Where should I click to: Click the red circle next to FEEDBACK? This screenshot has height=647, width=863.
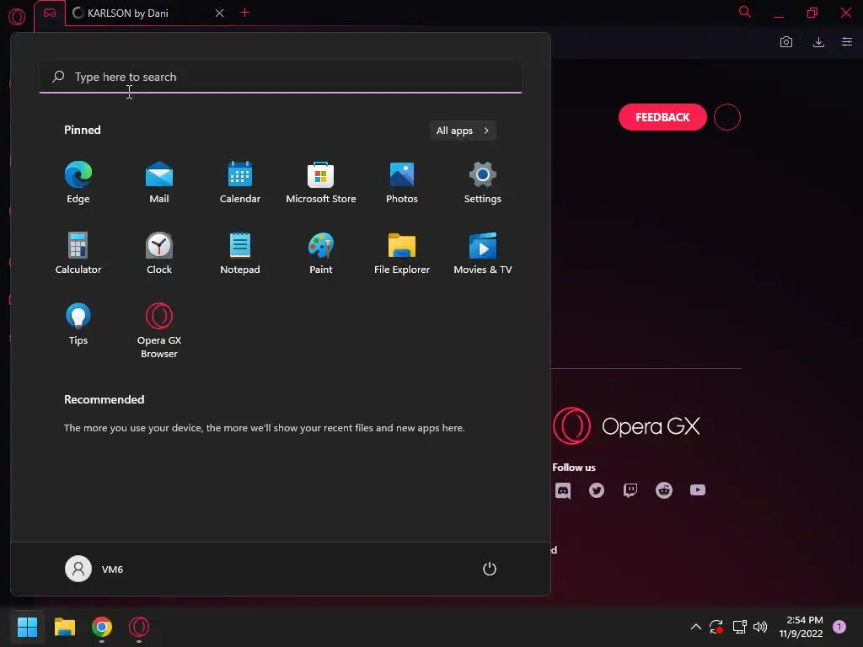click(x=727, y=117)
